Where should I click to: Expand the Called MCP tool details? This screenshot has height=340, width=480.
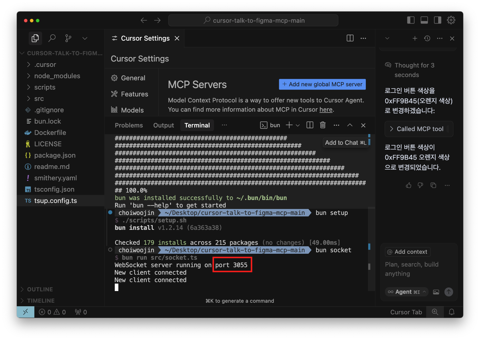pyautogui.click(x=419, y=129)
